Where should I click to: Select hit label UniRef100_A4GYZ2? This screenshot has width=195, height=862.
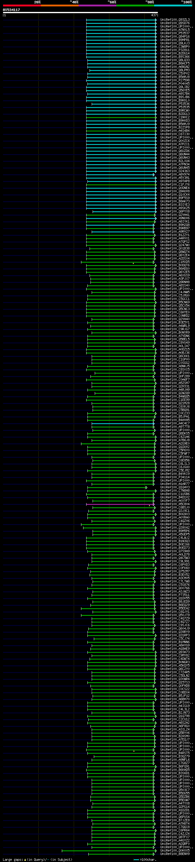pos(175,841)
